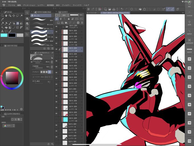194x146 pixels.
Task: Click the opacity 100 stepper in layer panel
Action: click(83, 15)
